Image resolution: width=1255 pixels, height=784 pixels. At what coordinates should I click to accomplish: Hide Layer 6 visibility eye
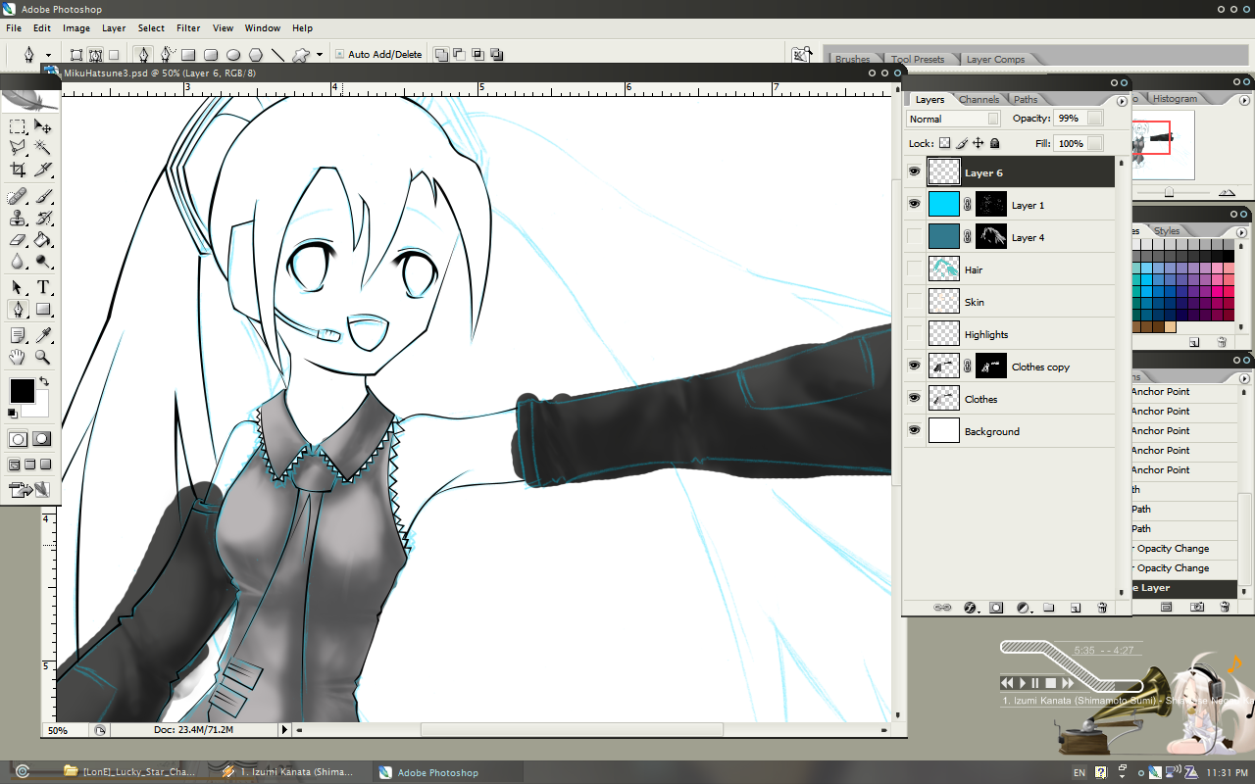915,172
